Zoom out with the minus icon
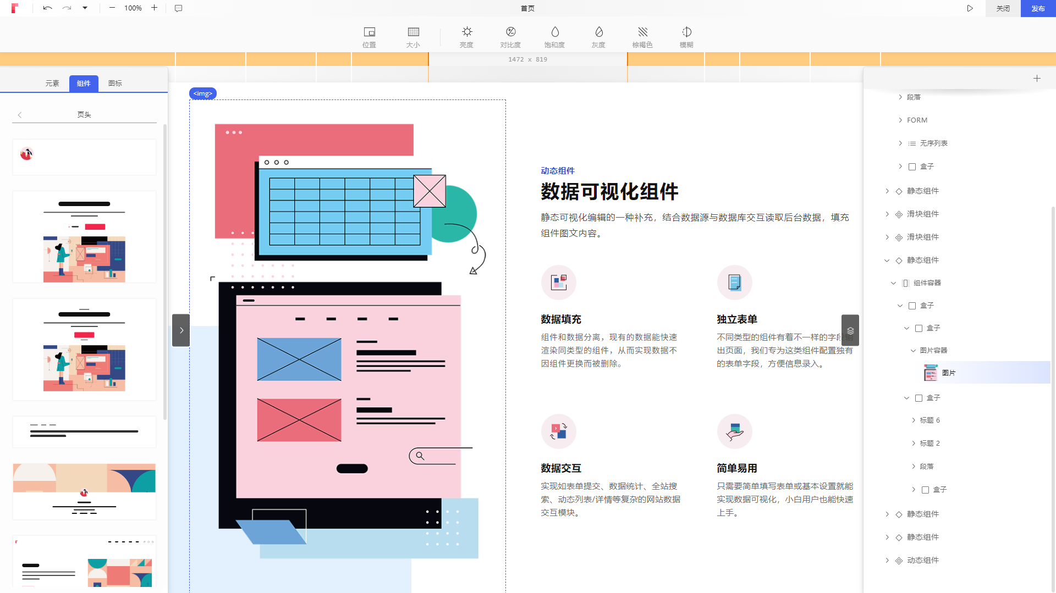Image resolution: width=1056 pixels, height=593 pixels. 112,8
